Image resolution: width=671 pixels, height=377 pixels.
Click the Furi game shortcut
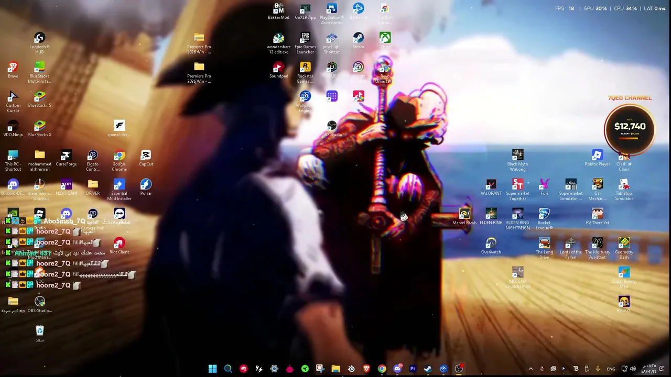[x=544, y=187]
